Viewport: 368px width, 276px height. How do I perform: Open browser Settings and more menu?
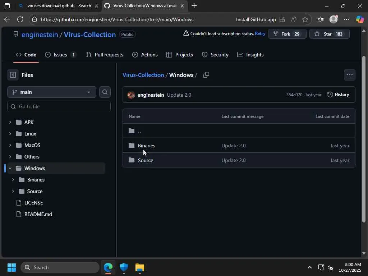[x=346, y=19]
